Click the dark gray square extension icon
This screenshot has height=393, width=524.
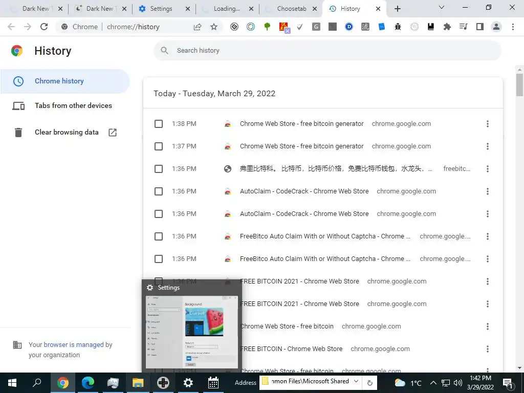pyautogui.click(x=333, y=27)
